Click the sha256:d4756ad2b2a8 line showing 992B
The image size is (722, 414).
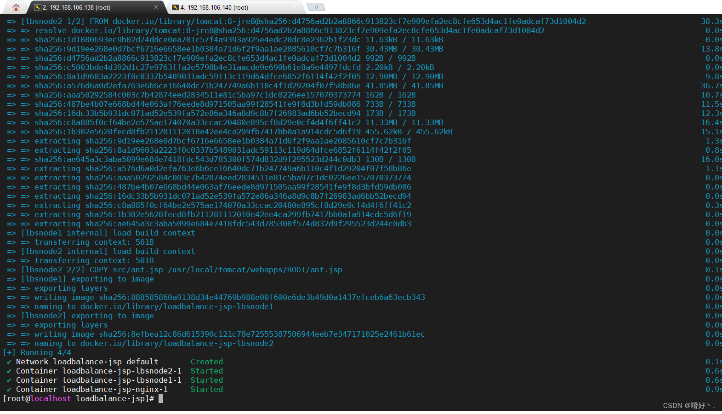211,58
